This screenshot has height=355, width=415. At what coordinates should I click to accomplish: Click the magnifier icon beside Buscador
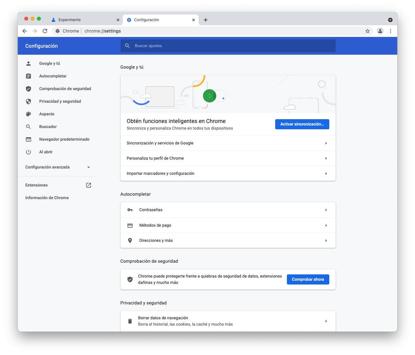click(x=28, y=127)
